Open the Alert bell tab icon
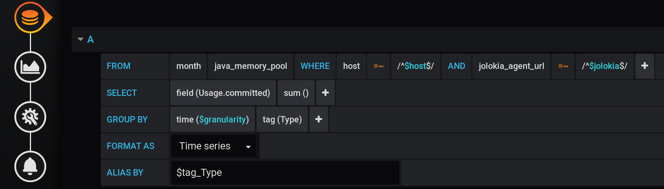Viewport: 664px width, 189px height. pyautogui.click(x=30, y=166)
